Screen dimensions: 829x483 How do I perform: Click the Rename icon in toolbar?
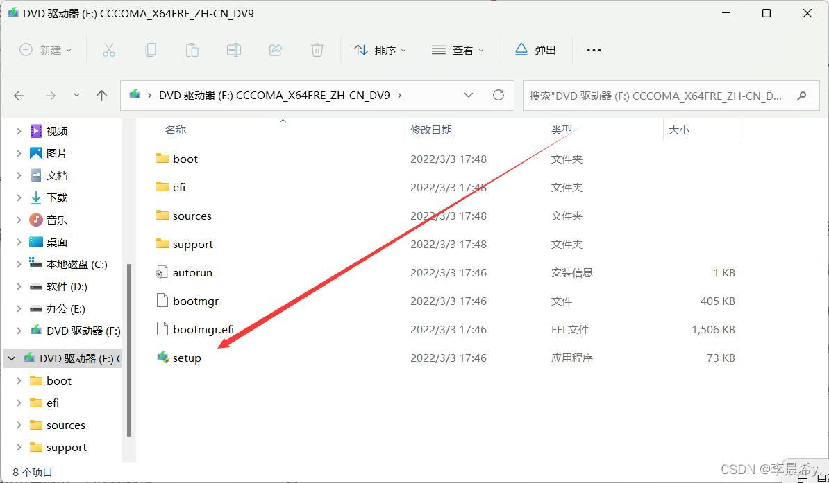point(234,50)
